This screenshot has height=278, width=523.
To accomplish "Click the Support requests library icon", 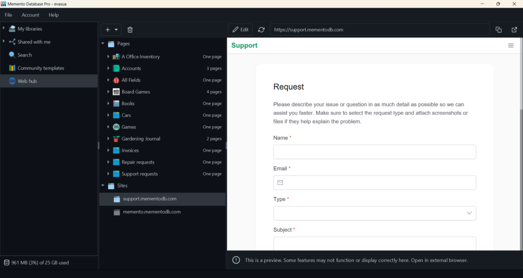I will point(116,174).
